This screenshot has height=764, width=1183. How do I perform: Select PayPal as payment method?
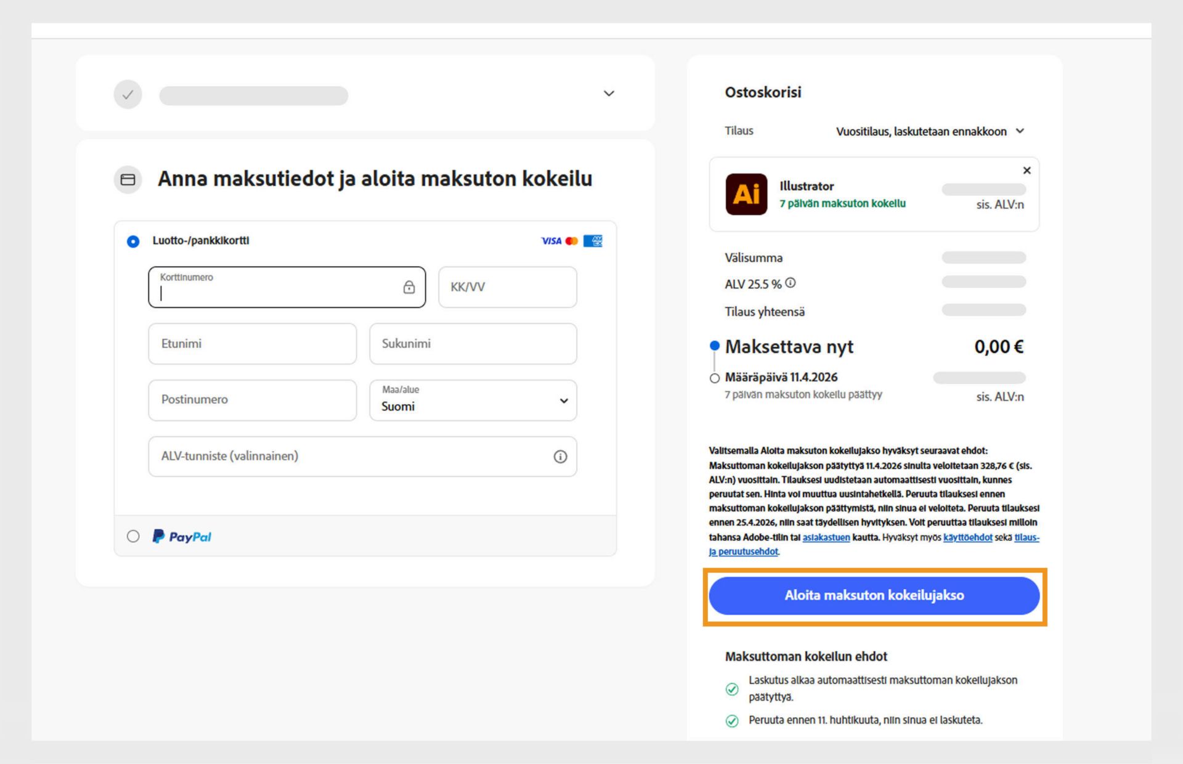pos(132,537)
